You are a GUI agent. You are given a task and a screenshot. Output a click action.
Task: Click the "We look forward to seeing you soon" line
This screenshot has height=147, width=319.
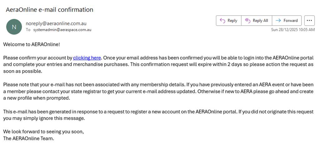(43, 132)
